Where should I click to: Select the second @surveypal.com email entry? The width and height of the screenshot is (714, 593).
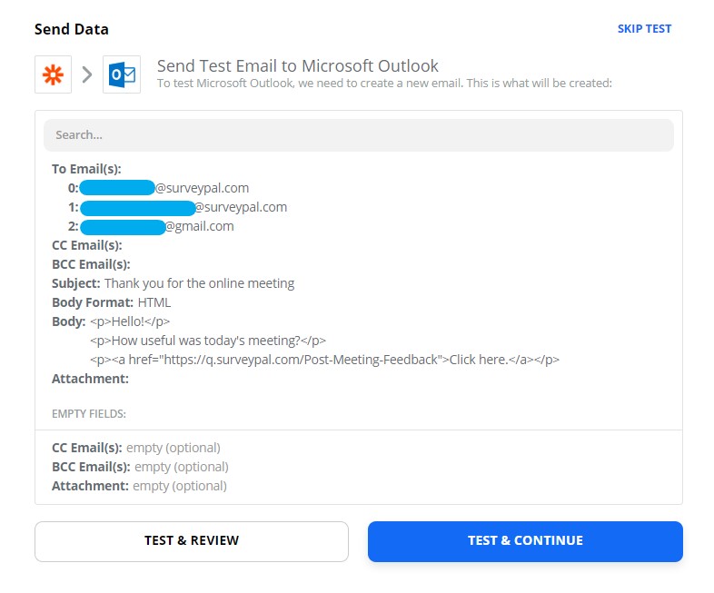coord(177,207)
